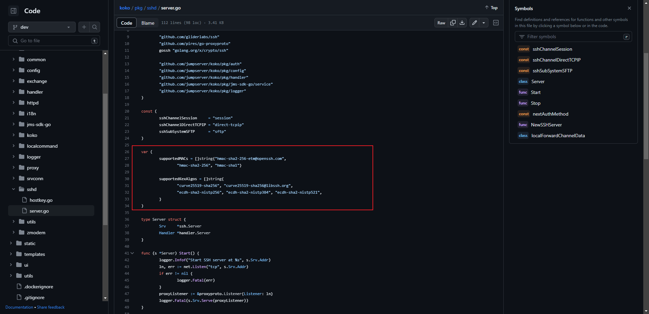Collapse the file tree sidebar panel
Viewport: 649px width, 314px height.
pos(13,11)
